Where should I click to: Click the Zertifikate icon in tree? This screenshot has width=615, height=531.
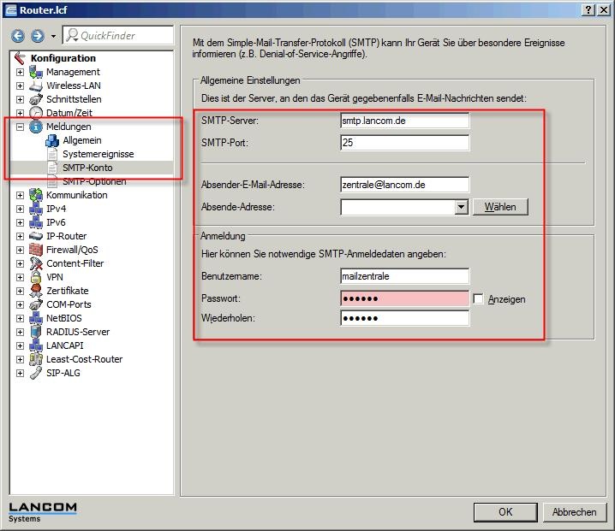[x=36, y=291]
